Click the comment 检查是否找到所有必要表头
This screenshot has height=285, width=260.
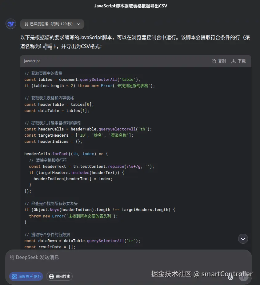[51, 203]
